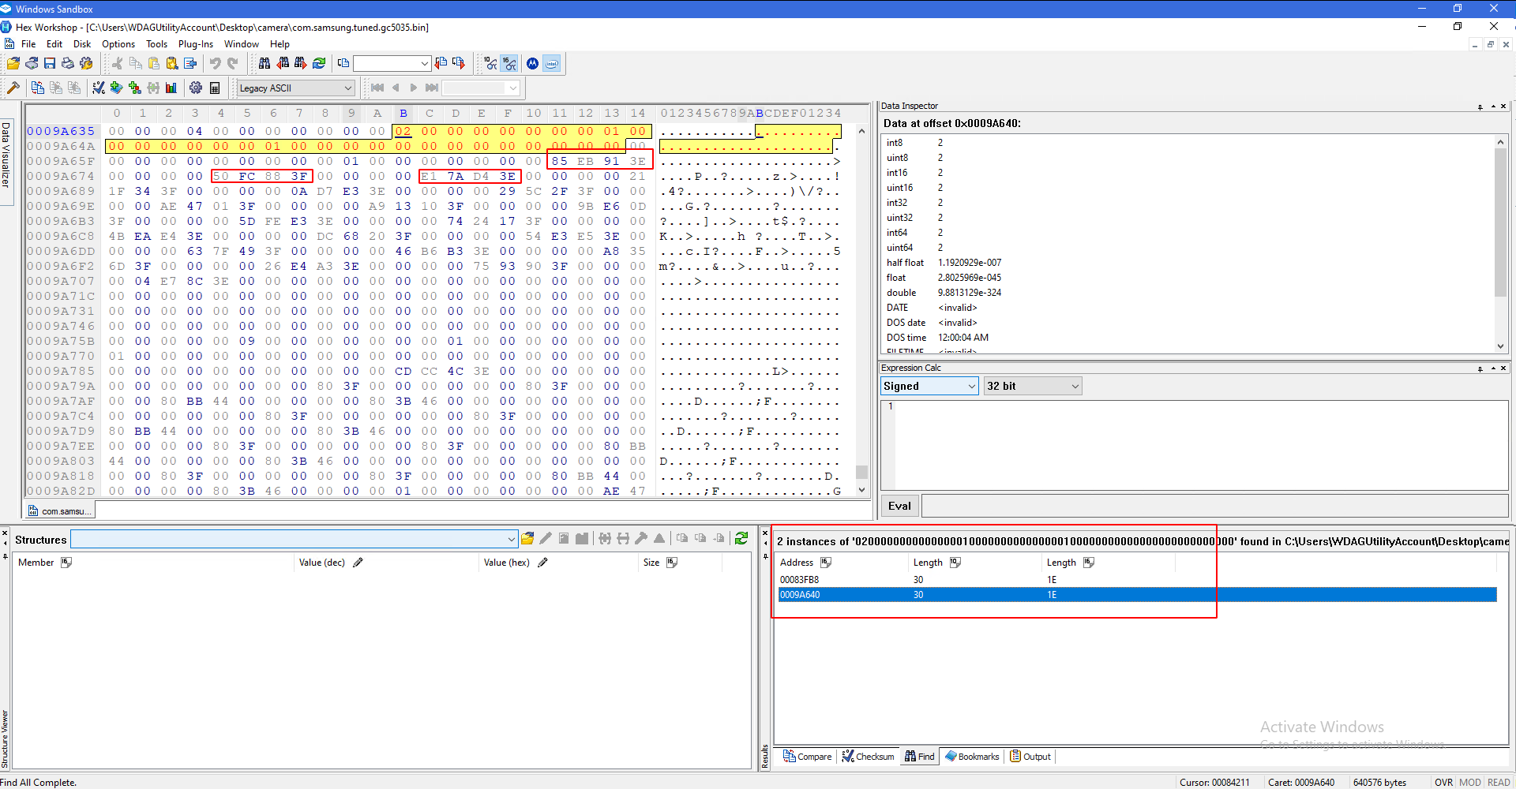
Task: Open the Tools menu
Action: point(157,44)
